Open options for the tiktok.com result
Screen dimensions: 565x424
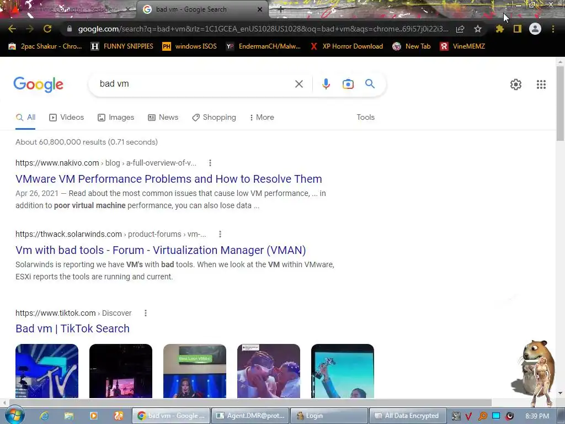tap(146, 313)
